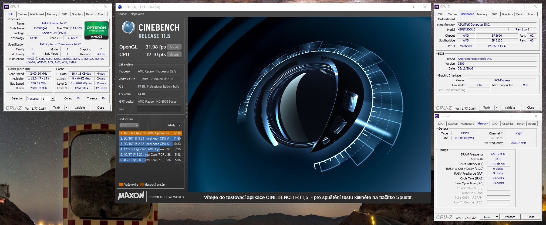Screen dimensions: 546x225
Task: Open Tools dropdown arrow in Mainboard window
Action: 497,108
